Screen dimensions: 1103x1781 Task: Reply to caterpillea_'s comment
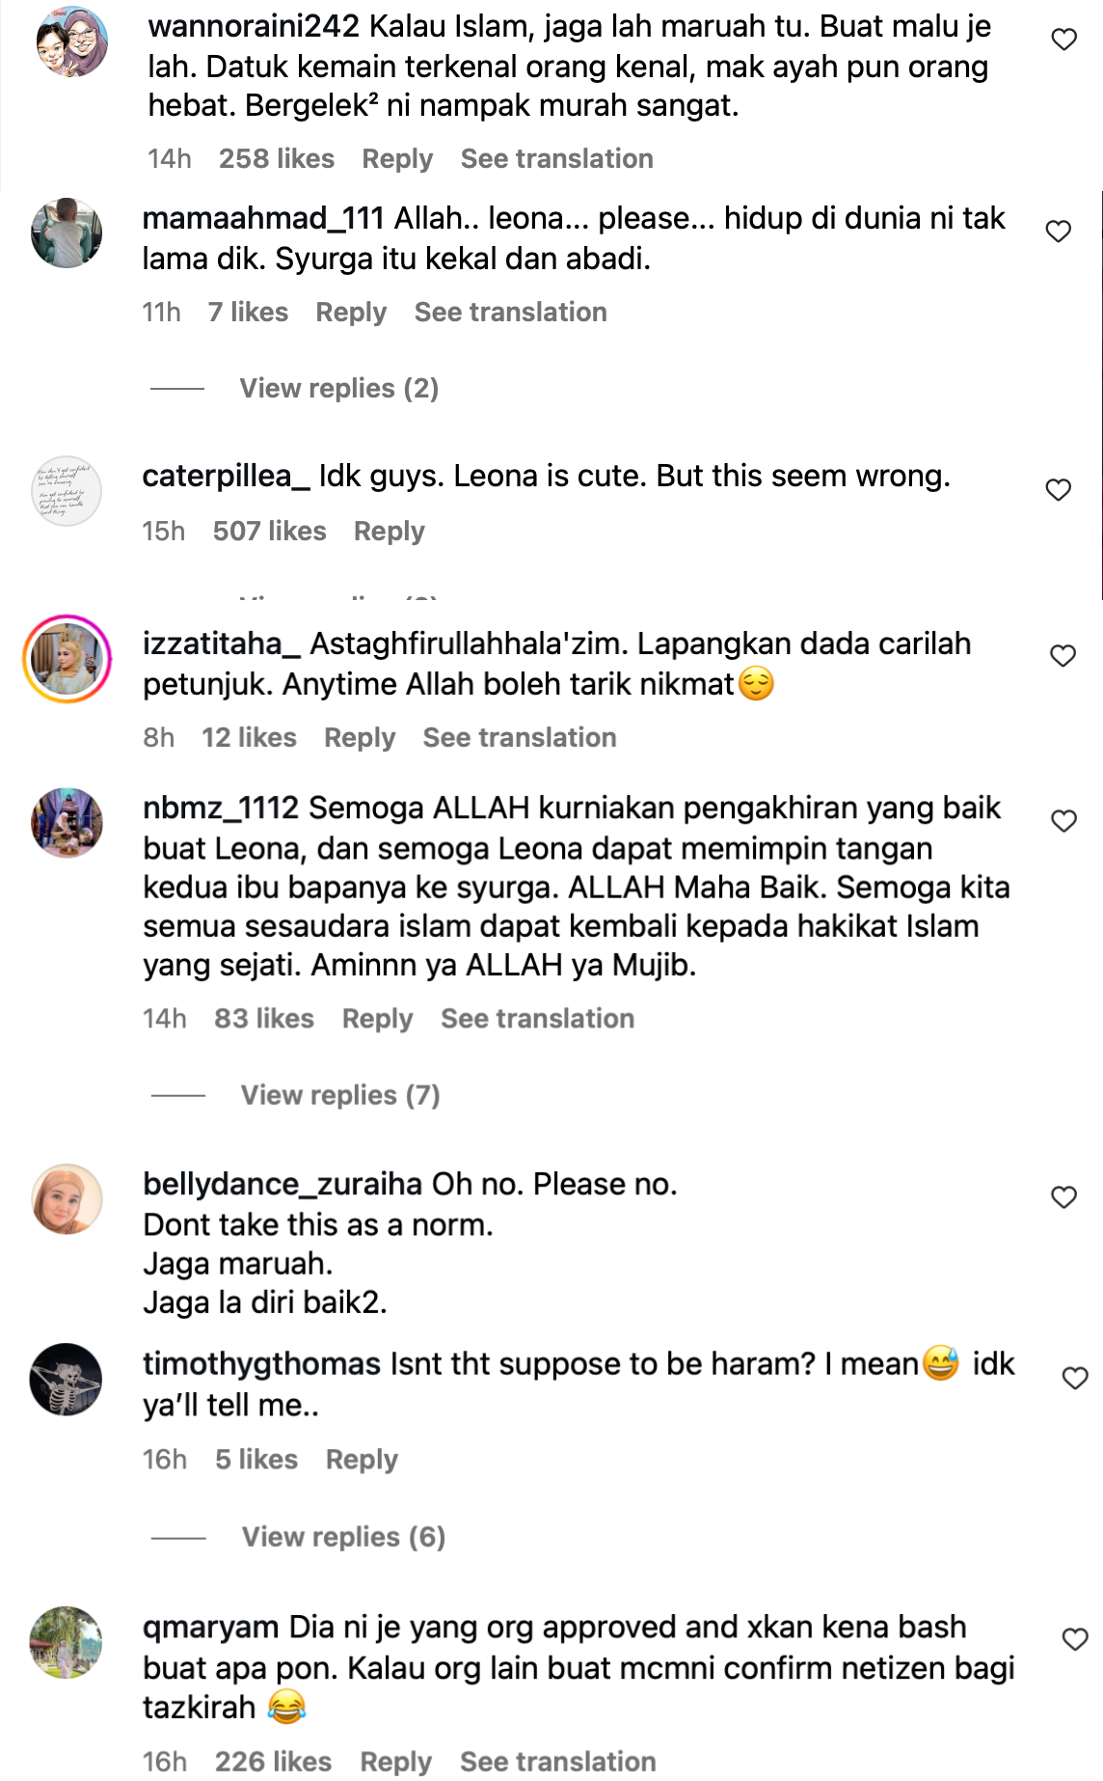[x=389, y=531]
